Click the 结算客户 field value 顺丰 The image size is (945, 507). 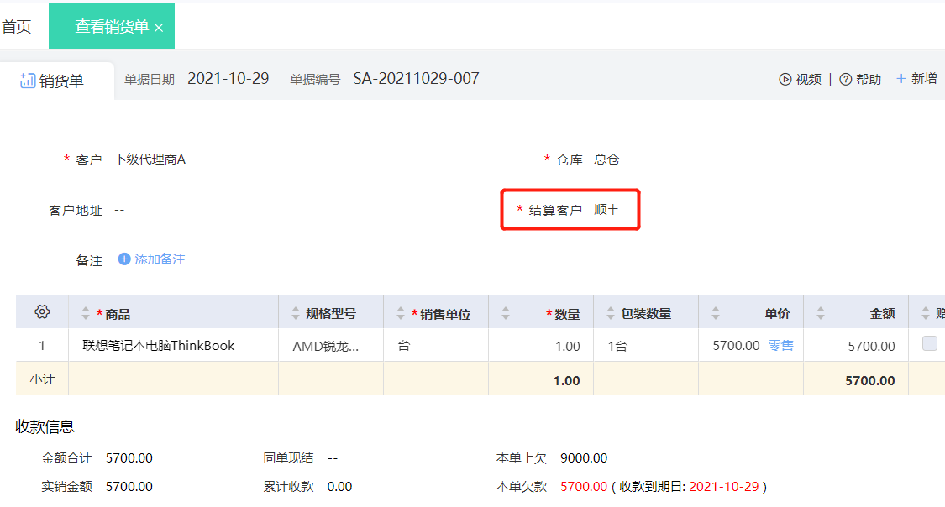(x=606, y=210)
